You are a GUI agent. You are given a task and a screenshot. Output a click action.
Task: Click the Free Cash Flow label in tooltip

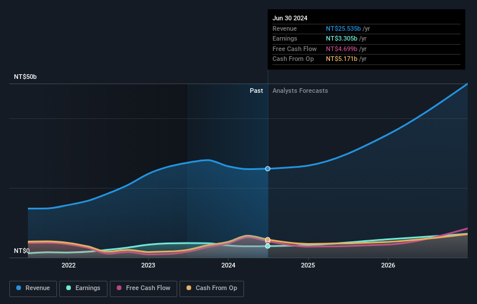[x=295, y=49]
